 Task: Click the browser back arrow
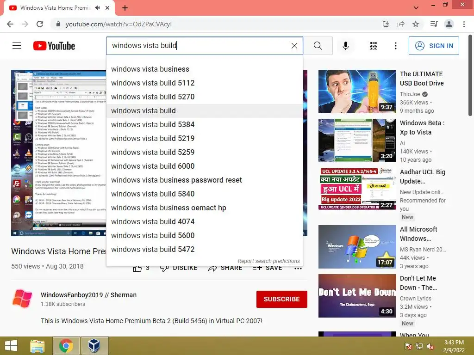[10, 24]
